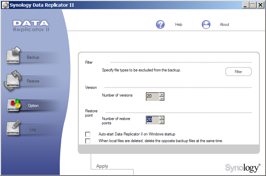Viewport: 266px width, 176px height.
Task: Decrease the number of restore points
Action: tap(162, 122)
